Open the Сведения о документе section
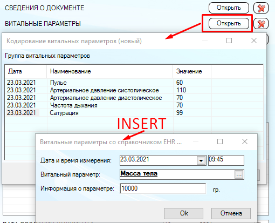 coord(229,8)
